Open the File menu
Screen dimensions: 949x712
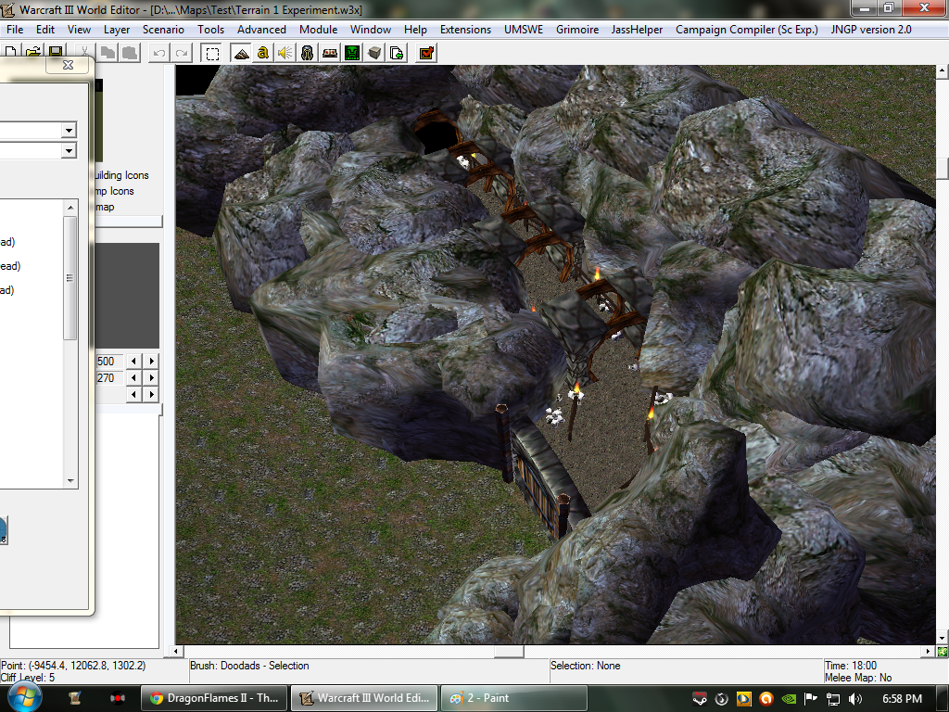click(x=15, y=29)
